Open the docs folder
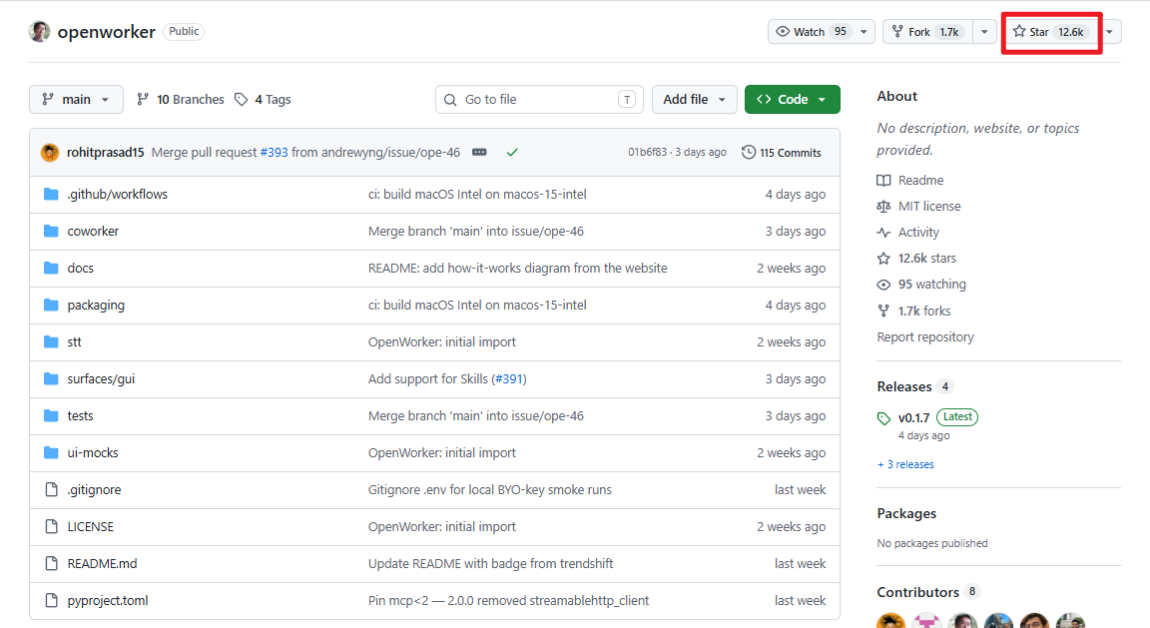 pyautogui.click(x=81, y=268)
